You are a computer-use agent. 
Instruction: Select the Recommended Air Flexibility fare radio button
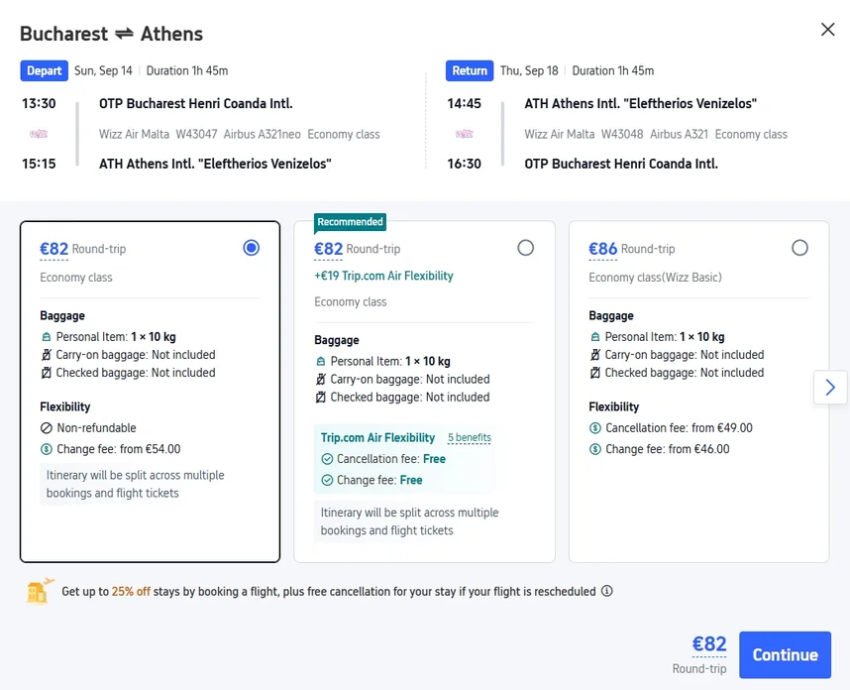coord(525,248)
